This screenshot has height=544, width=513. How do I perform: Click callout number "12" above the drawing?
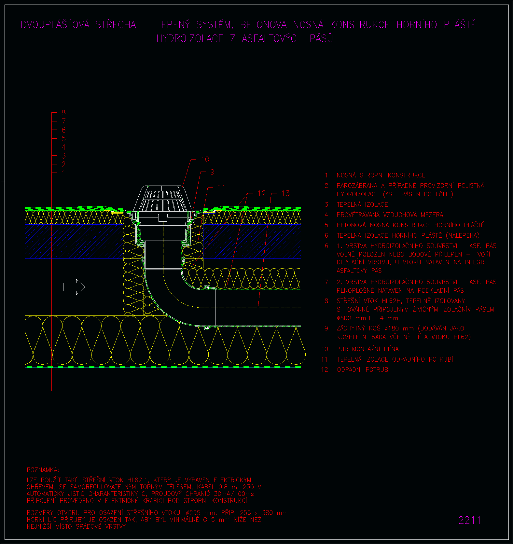coord(262,193)
